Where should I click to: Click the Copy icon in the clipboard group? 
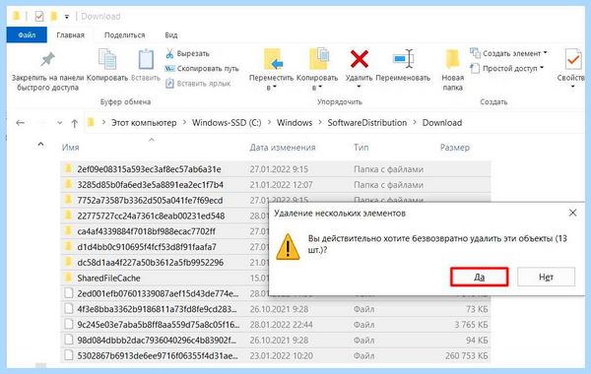[x=107, y=59]
